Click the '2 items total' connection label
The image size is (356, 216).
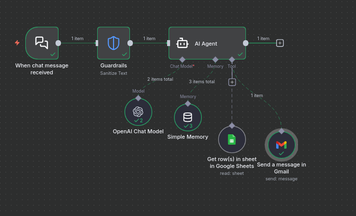pos(160,79)
